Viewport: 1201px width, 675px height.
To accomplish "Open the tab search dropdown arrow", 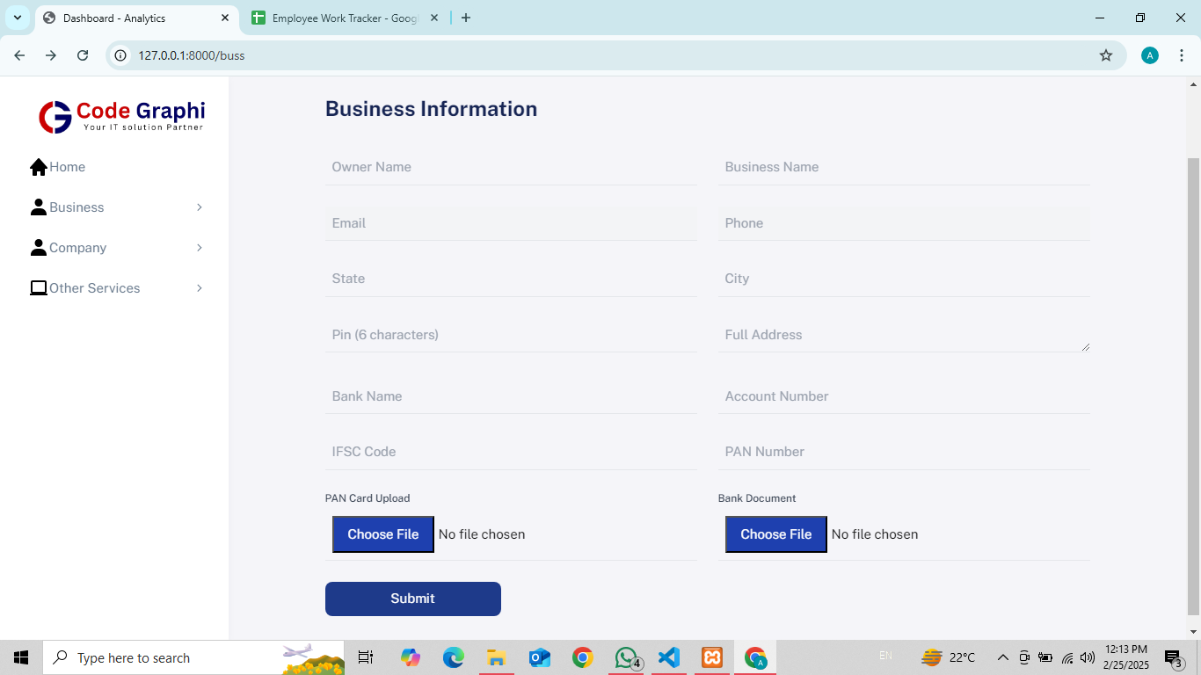I will pyautogui.click(x=18, y=18).
